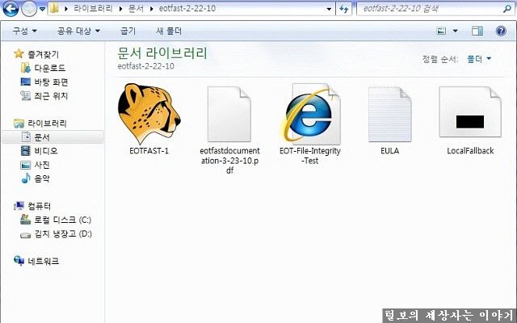Click the EOTFAST-1 file name label
Image resolution: width=517 pixels, height=323 pixels.
pyautogui.click(x=149, y=151)
